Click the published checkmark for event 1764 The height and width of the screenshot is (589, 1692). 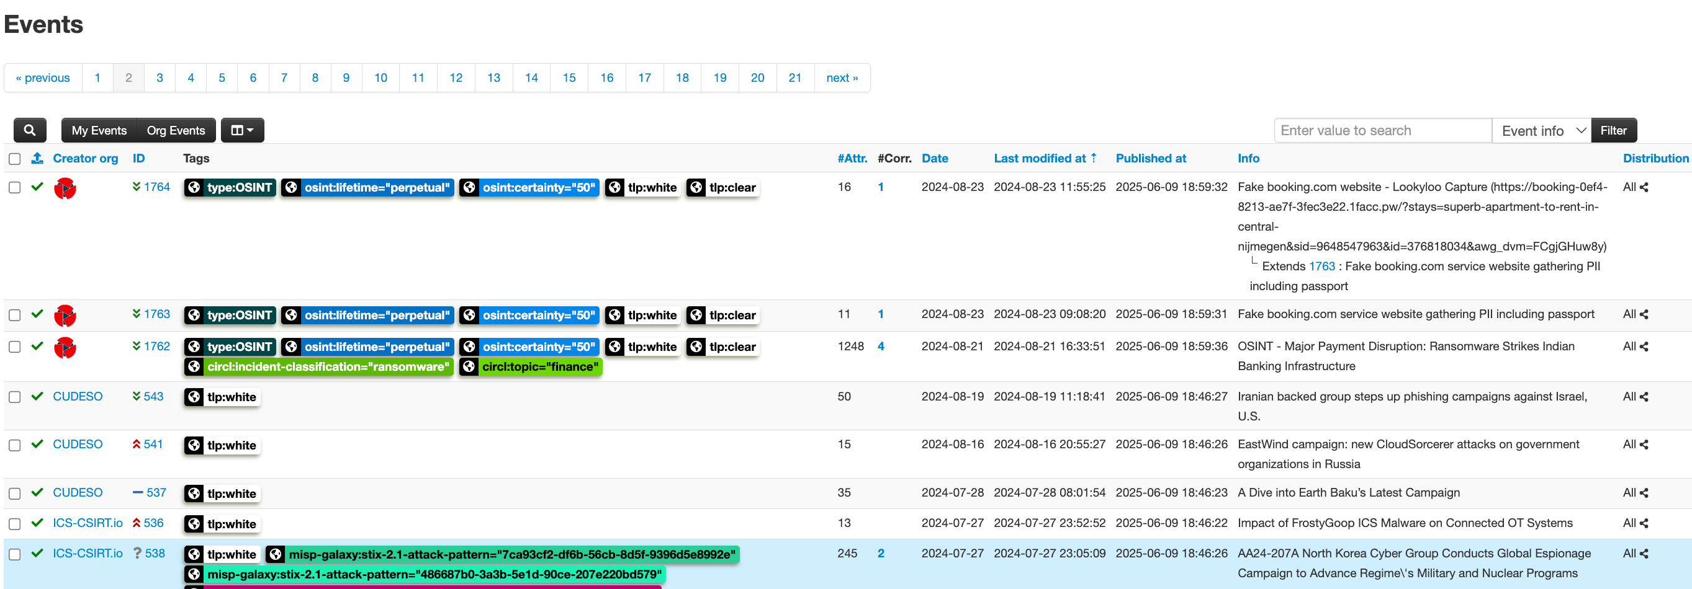(37, 186)
